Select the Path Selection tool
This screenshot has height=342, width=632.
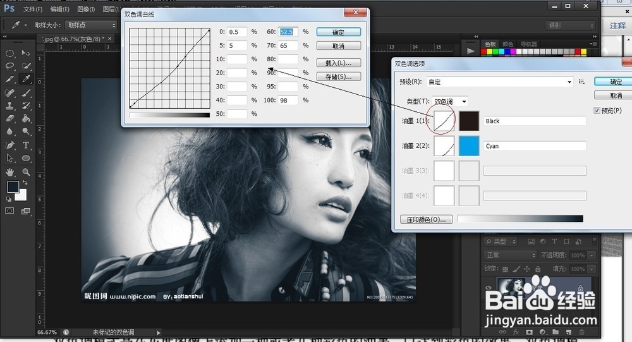pos(9,158)
